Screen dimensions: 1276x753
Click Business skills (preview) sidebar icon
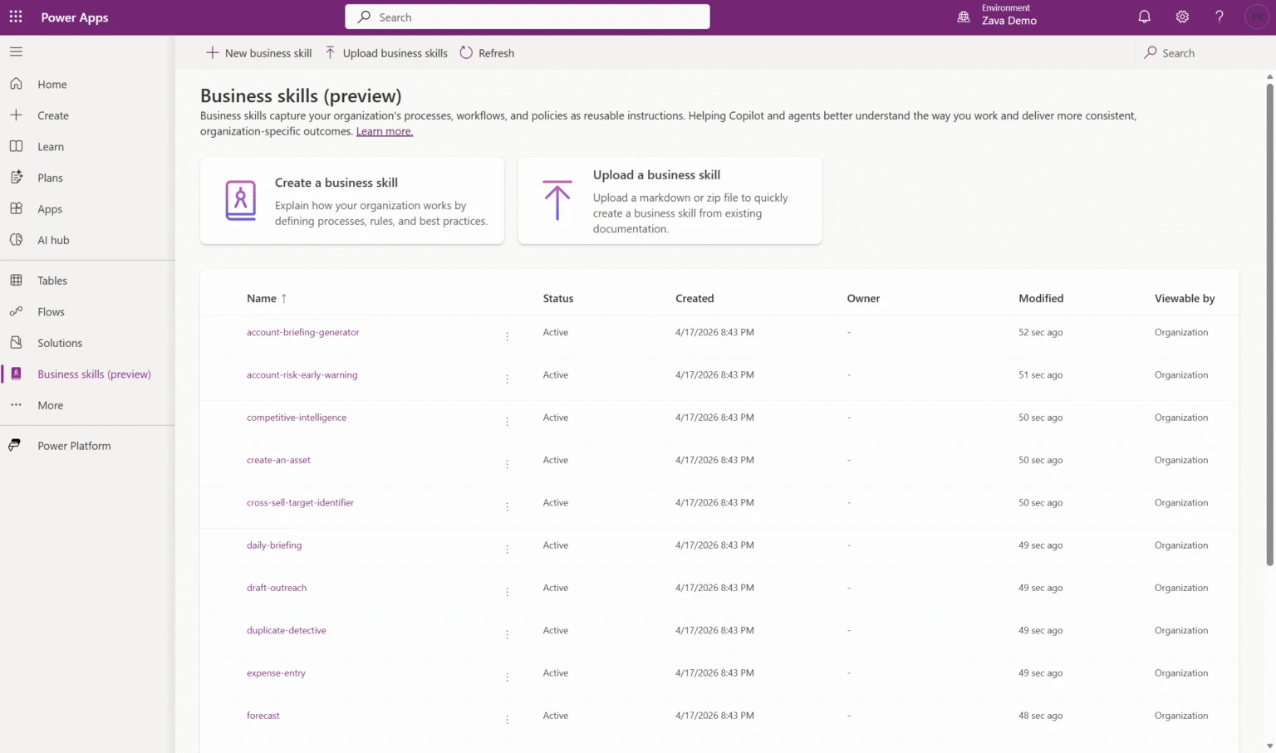tap(16, 374)
